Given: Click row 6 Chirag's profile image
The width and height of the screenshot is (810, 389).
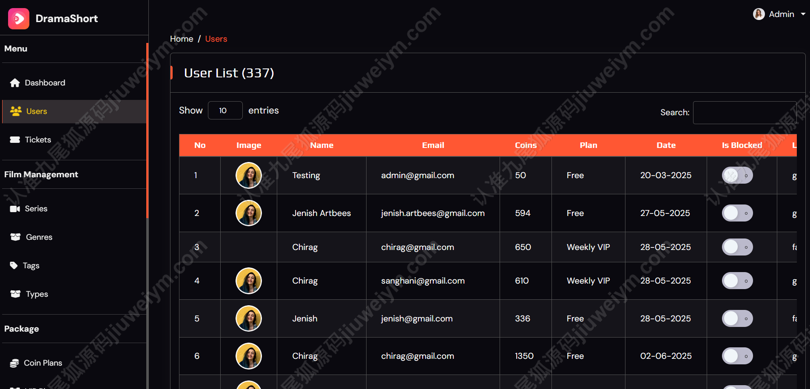Looking at the screenshot, I should [x=249, y=356].
